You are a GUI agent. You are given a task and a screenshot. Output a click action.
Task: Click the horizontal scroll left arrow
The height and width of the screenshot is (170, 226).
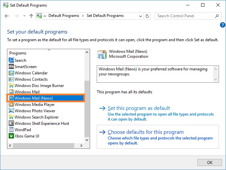(10, 145)
